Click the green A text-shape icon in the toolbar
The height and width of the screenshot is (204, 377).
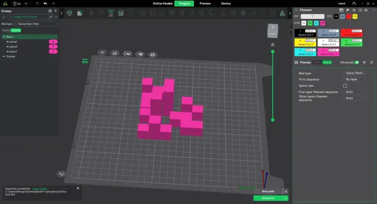coord(282,13)
